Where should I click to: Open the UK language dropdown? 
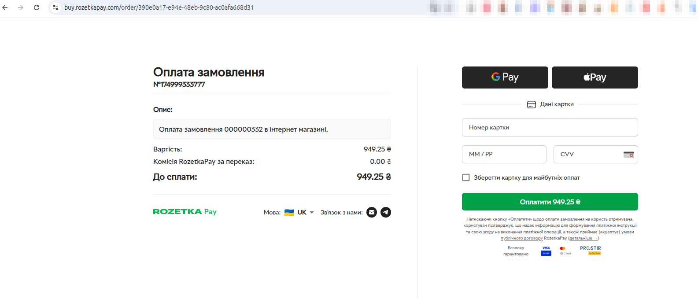tap(306, 212)
